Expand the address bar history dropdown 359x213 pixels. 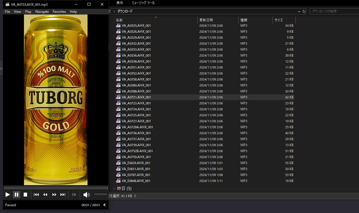pos(299,12)
